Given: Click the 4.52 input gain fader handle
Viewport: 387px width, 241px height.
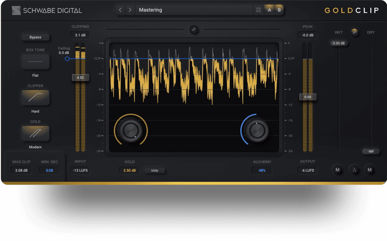Looking at the screenshot, I should point(80,78).
